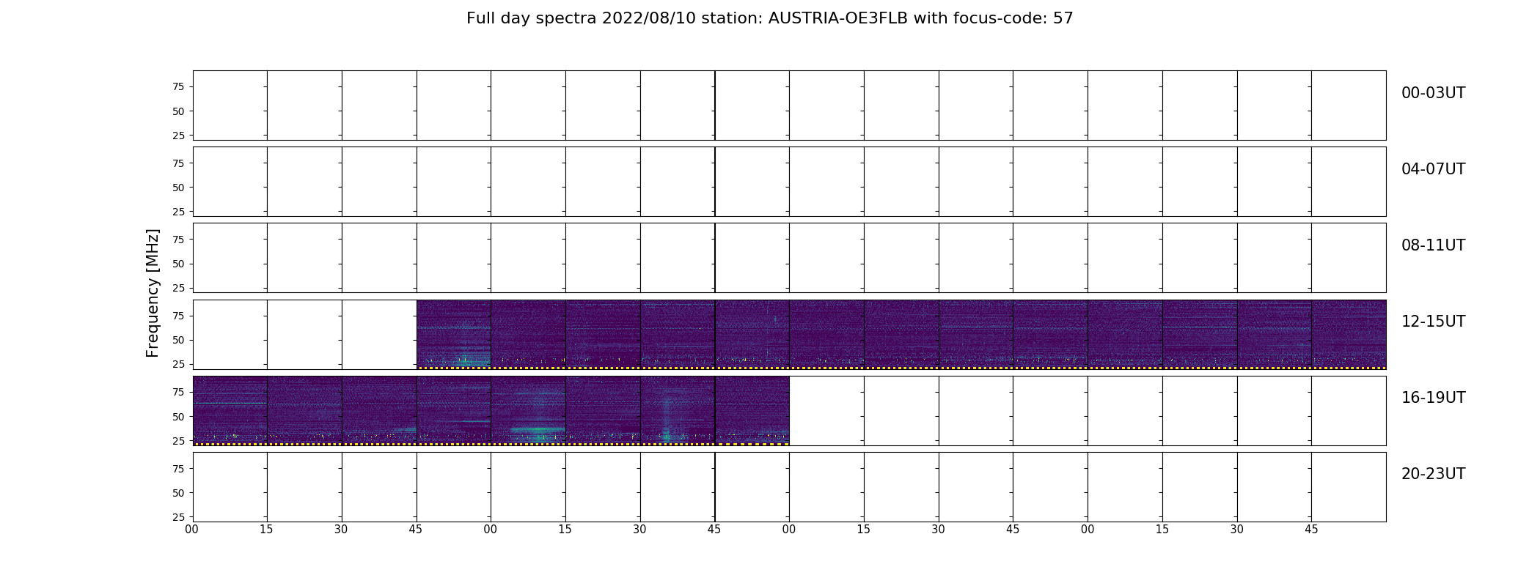This screenshot has height=586, width=1540.
Task: Open the first spectrogram panel in the 16-19UT row
Action: [x=230, y=410]
